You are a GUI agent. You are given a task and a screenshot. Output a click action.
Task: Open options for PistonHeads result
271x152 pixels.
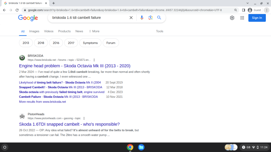(x=84, y=118)
